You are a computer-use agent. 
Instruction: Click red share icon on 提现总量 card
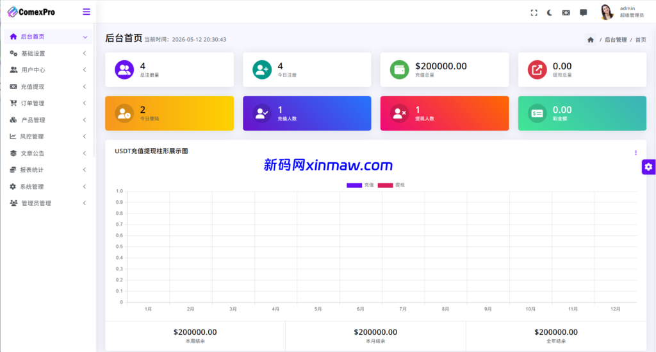537,70
